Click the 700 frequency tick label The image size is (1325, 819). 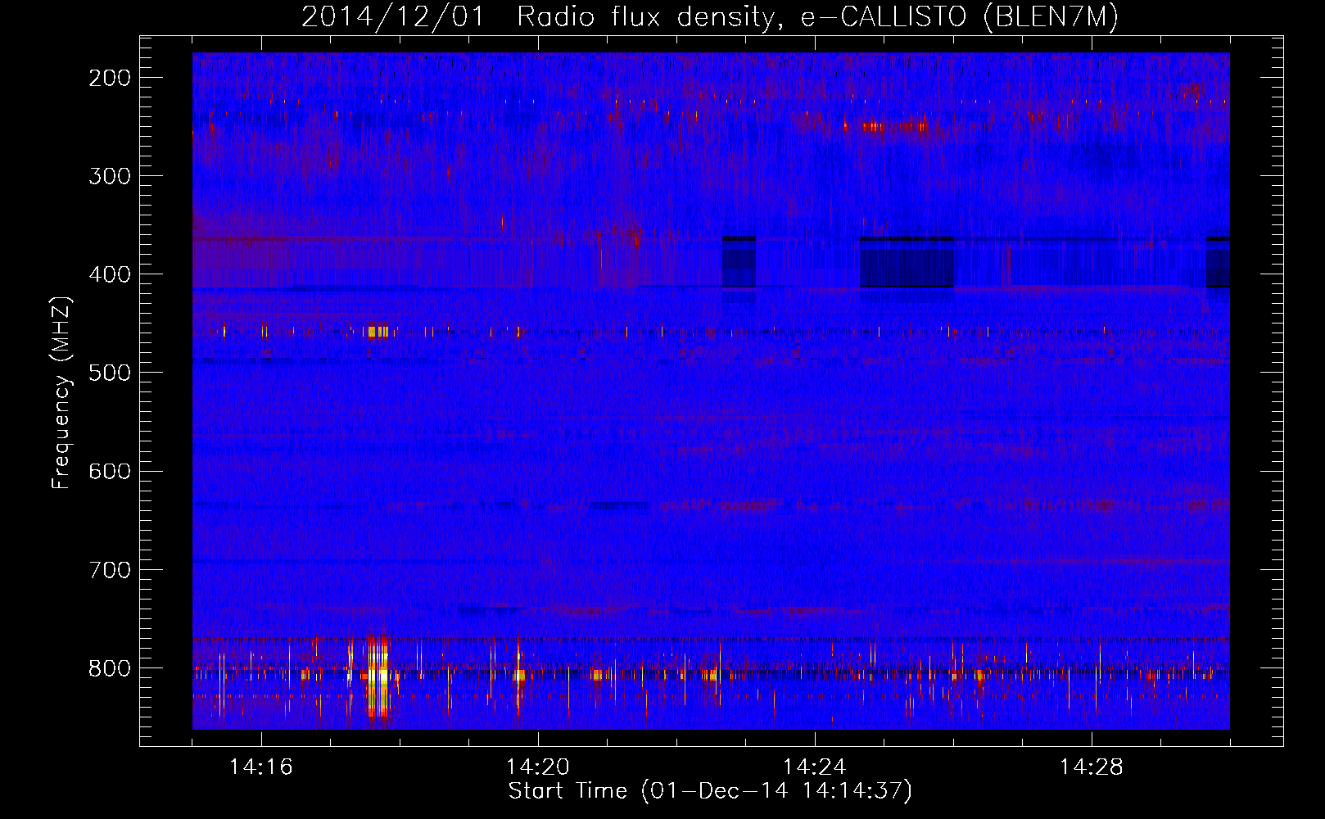point(110,569)
